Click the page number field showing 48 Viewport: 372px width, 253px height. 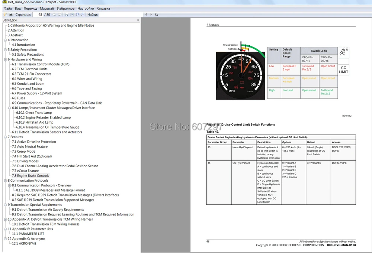[x=38, y=14]
